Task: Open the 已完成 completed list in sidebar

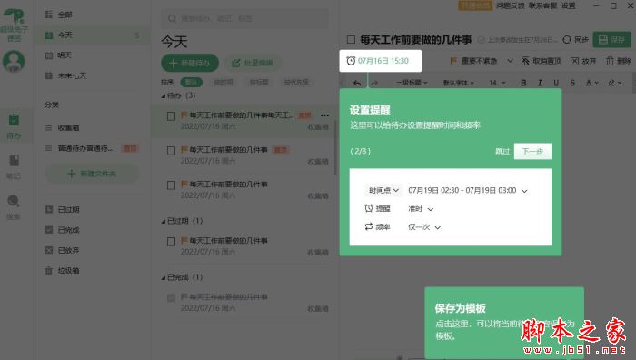Action: (x=62, y=230)
